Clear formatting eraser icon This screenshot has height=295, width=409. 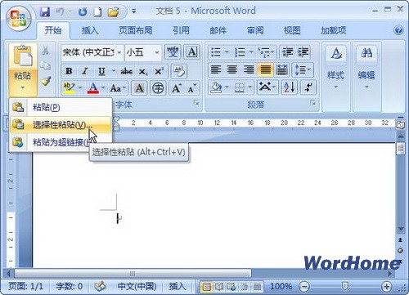[x=179, y=71]
